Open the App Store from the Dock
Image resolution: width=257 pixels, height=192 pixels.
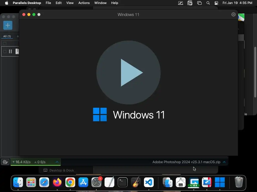point(83,182)
